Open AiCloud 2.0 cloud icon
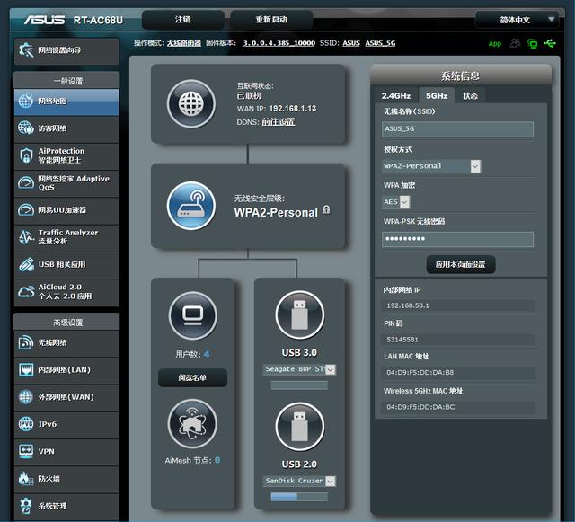Image resolution: width=575 pixels, height=522 pixels. (26, 292)
